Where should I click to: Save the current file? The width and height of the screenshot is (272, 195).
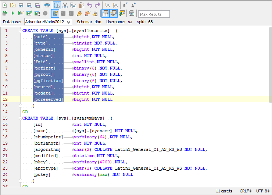[x=21, y=6]
